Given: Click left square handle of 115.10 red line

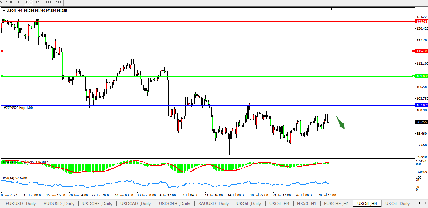Looking at the screenshot, I should click(x=2, y=51).
